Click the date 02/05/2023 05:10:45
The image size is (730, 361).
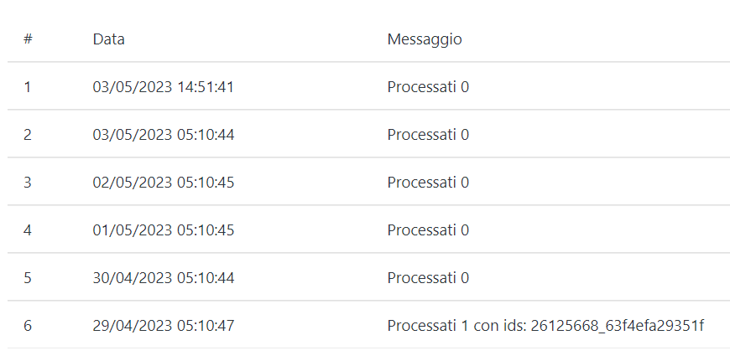163,182
